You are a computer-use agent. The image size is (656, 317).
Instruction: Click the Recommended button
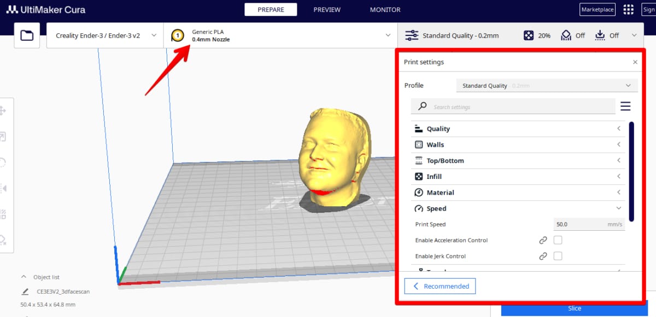tap(440, 286)
